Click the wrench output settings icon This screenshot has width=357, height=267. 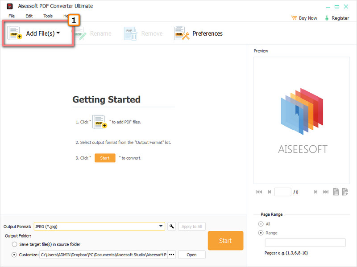tap(171, 226)
